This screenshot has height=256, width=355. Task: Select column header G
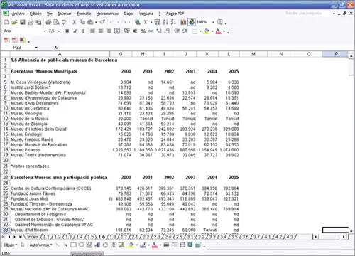click(x=121, y=54)
